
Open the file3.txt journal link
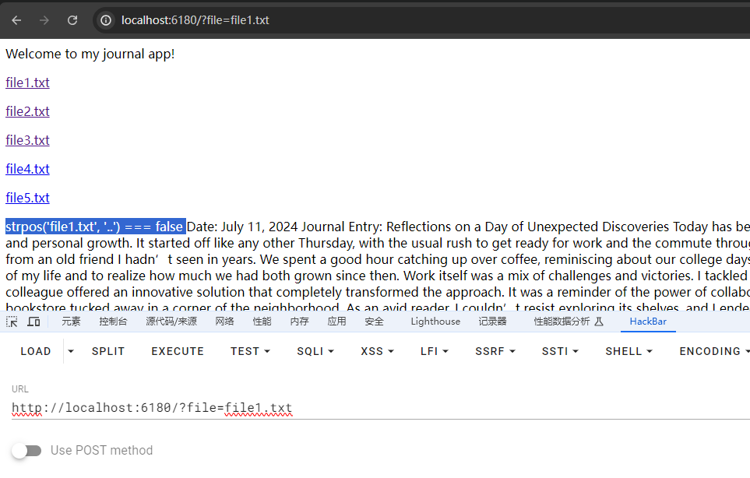(27, 140)
